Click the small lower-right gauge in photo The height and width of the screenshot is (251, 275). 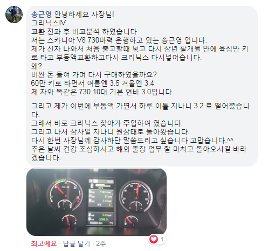(x=131, y=221)
